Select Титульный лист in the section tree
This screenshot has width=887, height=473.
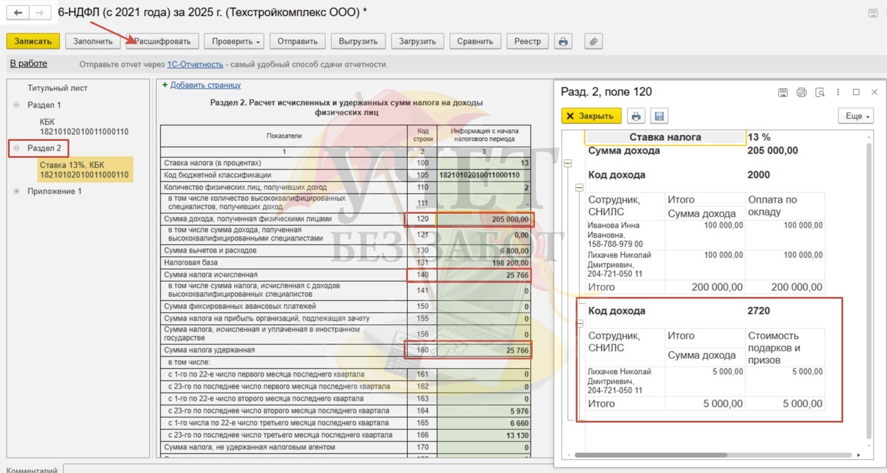pyautogui.click(x=57, y=88)
